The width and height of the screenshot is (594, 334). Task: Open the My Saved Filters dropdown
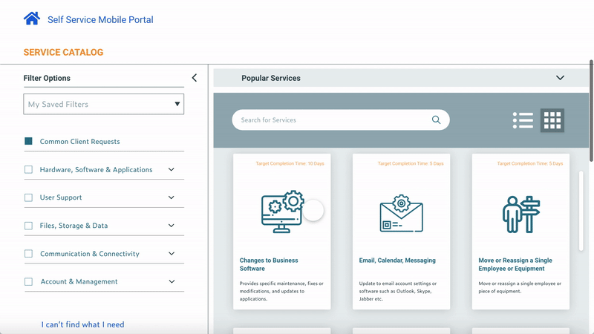click(x=104, y=104)
